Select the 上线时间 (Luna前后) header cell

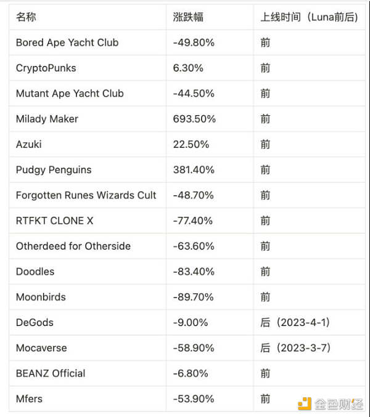pos(309,17)
